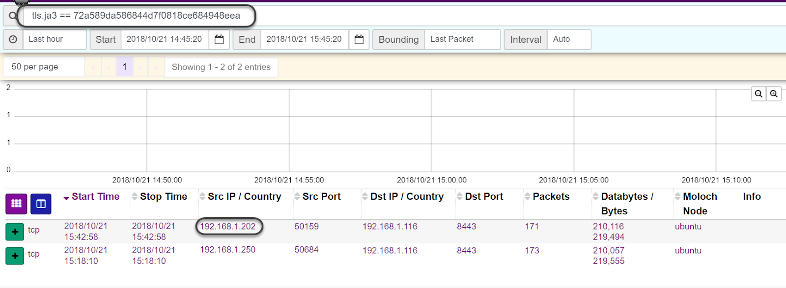This screenshot has width=786, height=288.
Task: Select page 1 in pagination
Action: [x=125, y=67]
